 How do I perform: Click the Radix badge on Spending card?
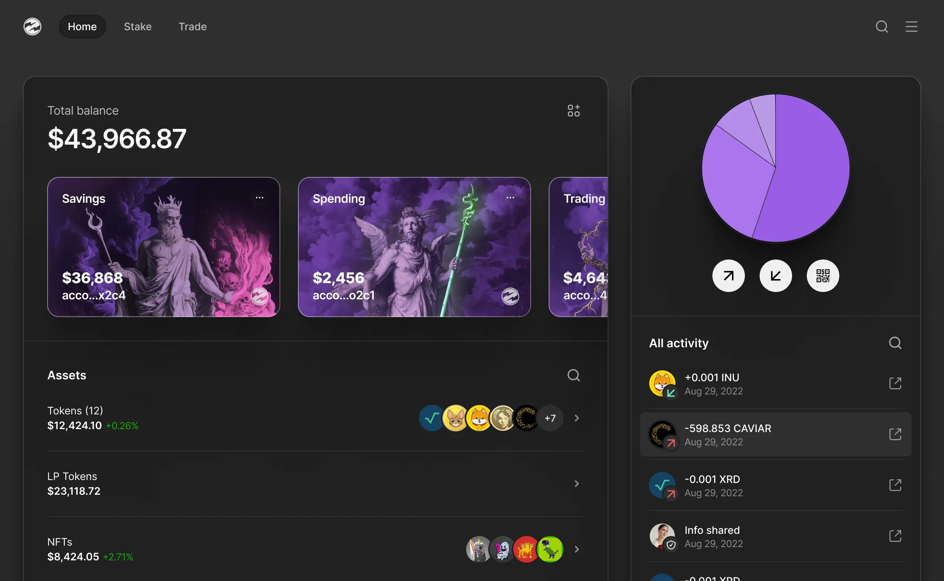coord(510,296)
